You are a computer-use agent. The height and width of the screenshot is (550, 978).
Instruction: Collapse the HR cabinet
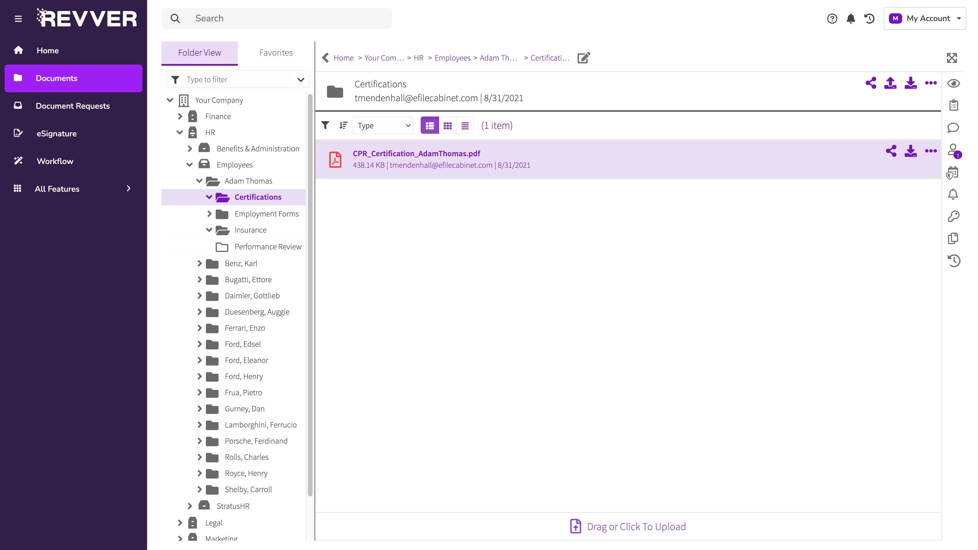tap(180, 133)
